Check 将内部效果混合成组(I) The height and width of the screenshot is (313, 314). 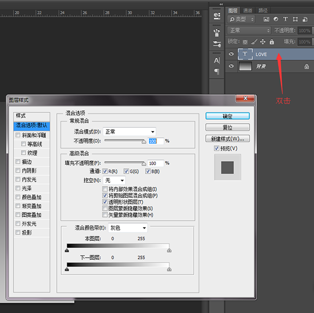(x=105, y=189)
